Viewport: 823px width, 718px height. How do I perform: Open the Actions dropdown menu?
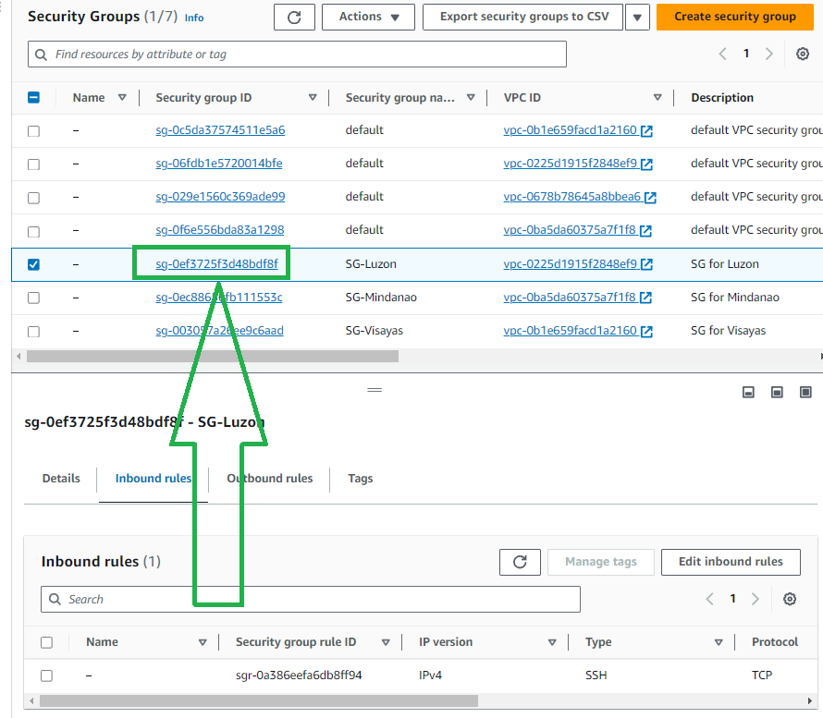(x=368, y=18)
